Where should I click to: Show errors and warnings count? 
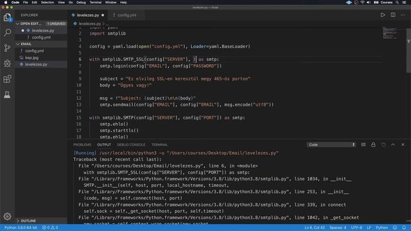coord(50,228)
